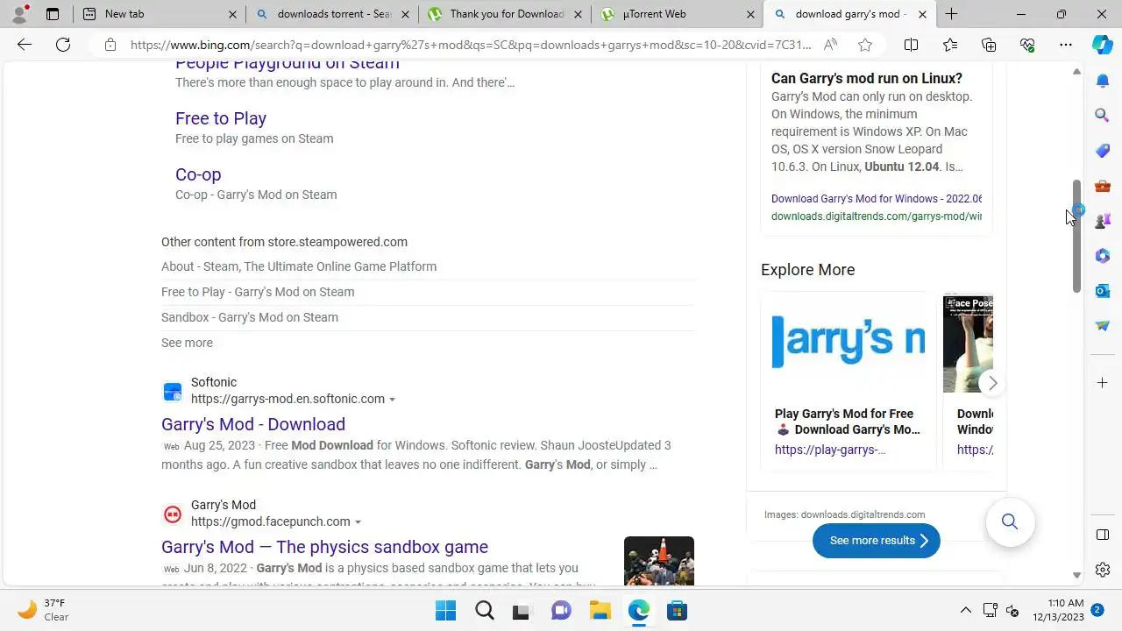Click the page vertical scrollbar thumb

(x=1076, y=236)
